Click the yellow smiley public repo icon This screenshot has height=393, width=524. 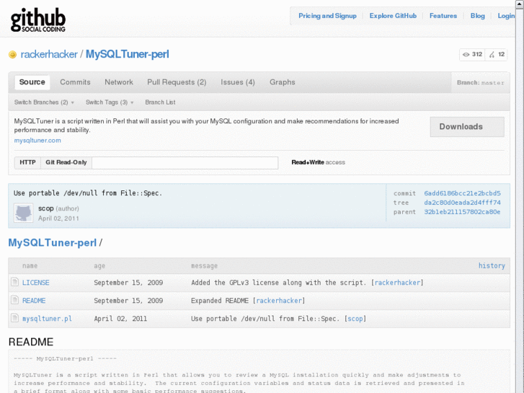[12, 55]
